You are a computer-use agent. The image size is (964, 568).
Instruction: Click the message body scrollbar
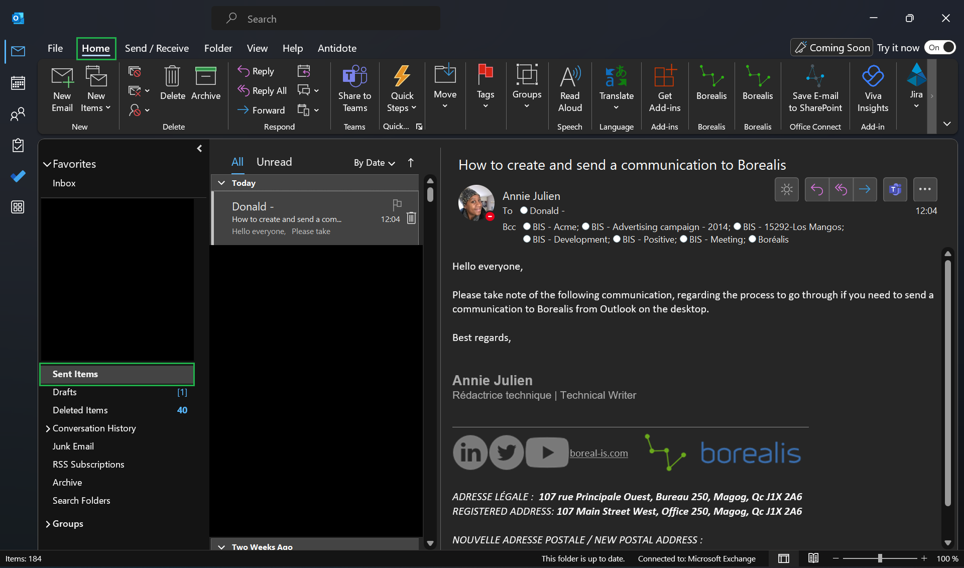[x=948, y=383]
